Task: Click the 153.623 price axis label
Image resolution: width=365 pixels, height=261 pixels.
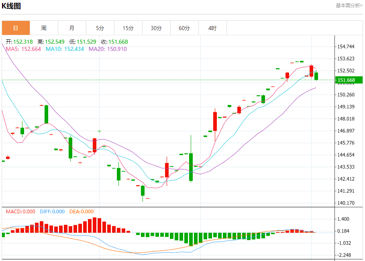Action: point(346,59)
